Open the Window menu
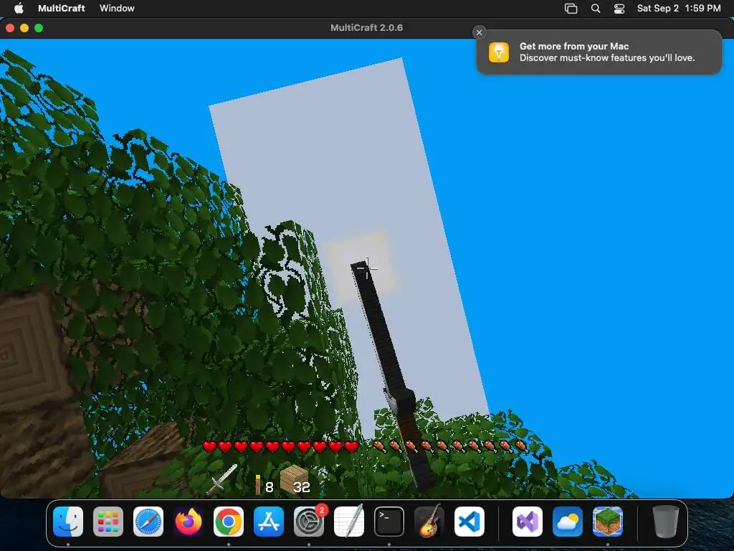The image size is (734, 551). (x=117, y=8)
